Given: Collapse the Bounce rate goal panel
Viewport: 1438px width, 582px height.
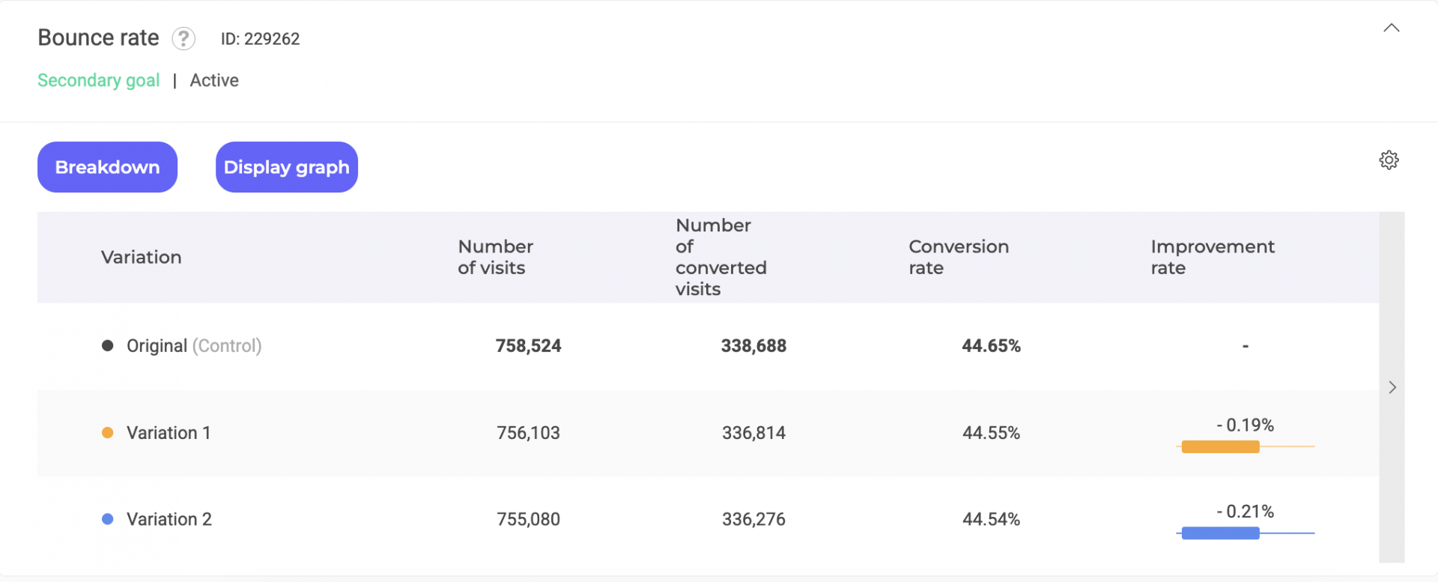Looking at the screenshot, I should click(x=1391, y=28).
